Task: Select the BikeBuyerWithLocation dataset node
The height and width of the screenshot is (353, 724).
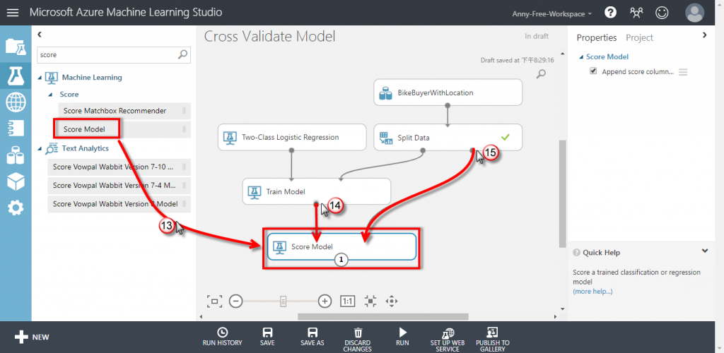Action: (x=448, y=92)
